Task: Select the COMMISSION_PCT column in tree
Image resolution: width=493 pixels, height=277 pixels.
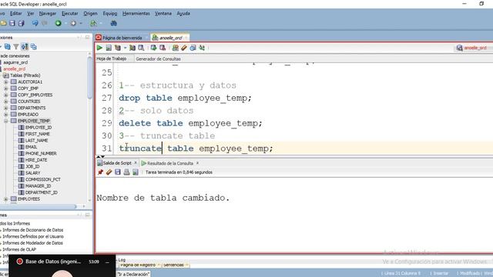Action: tap(43, 179)
